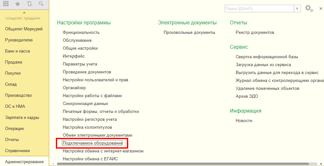Select the Администрирование section

point(24,162)
